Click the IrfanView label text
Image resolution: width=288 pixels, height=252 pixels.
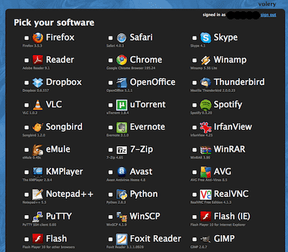233,127
